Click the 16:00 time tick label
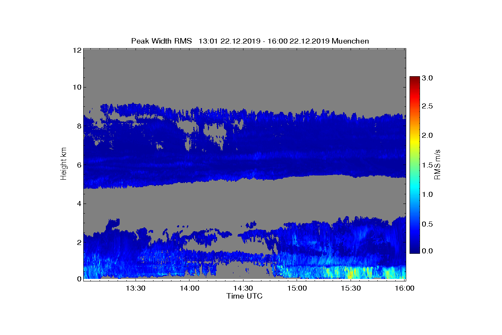Screen dimensions: 502x335 pyautogui.click(x=405, y=288)
